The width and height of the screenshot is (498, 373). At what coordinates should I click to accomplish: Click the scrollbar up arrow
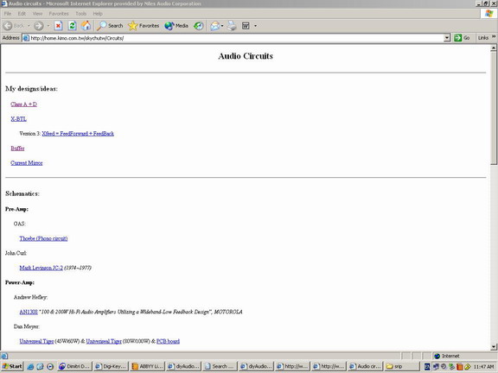coord(493,48)
